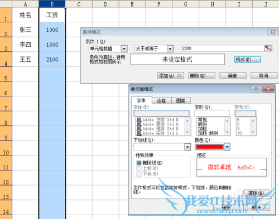
Task: Click the 删除(D)... button
Action: [x=201, y=76]
